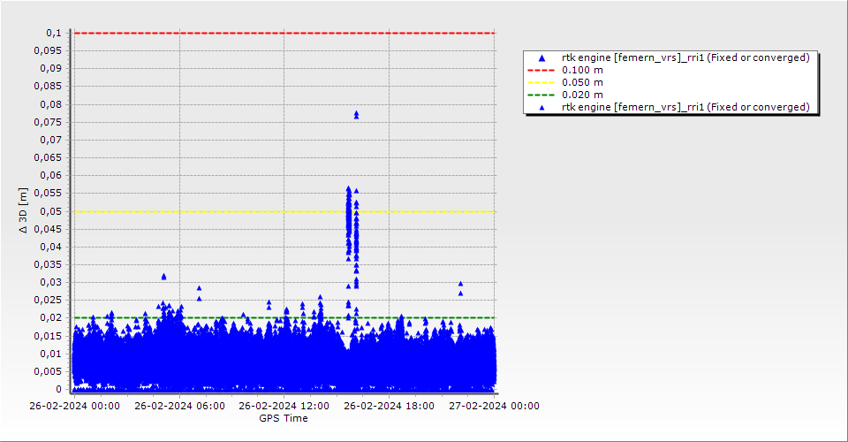Image resolution: width=848 pixels, height=442 pixels.
Task: Click the large blue triangle marker in the top legend entry
Action: click(x=541, y=58)
